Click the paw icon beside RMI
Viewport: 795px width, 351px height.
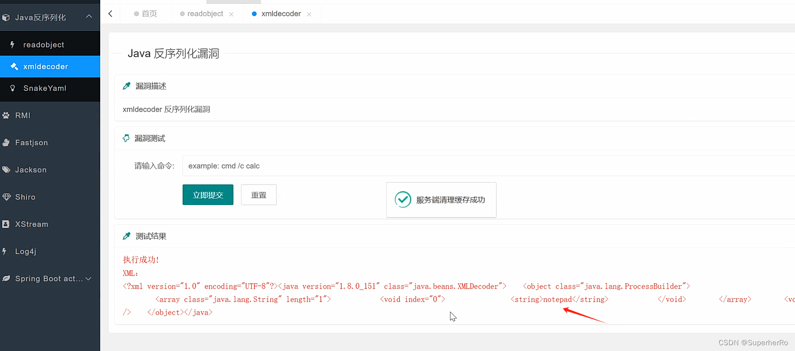point(6,115)
